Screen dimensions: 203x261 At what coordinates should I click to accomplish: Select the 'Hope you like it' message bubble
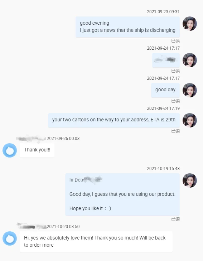tap(122, 194)
